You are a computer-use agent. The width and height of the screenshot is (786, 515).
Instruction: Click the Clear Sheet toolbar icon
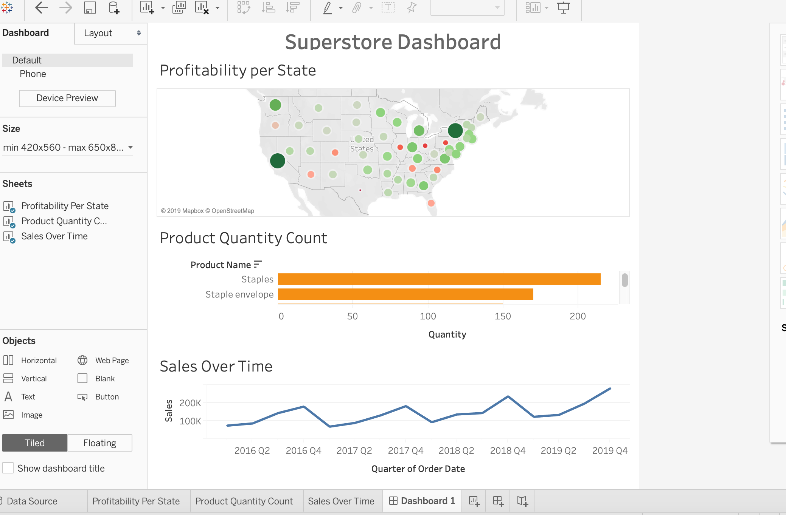[202, 8]
